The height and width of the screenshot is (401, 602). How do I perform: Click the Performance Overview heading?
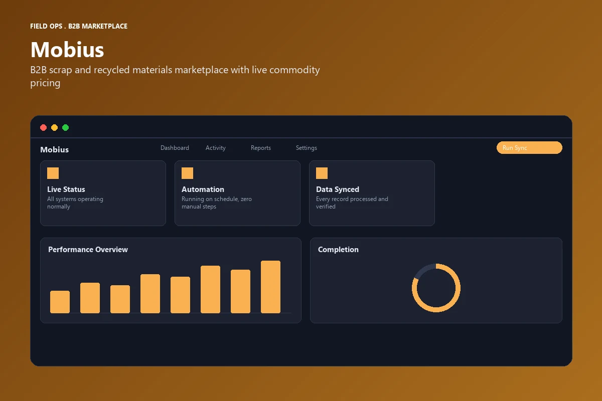click(x=88, y=250)
